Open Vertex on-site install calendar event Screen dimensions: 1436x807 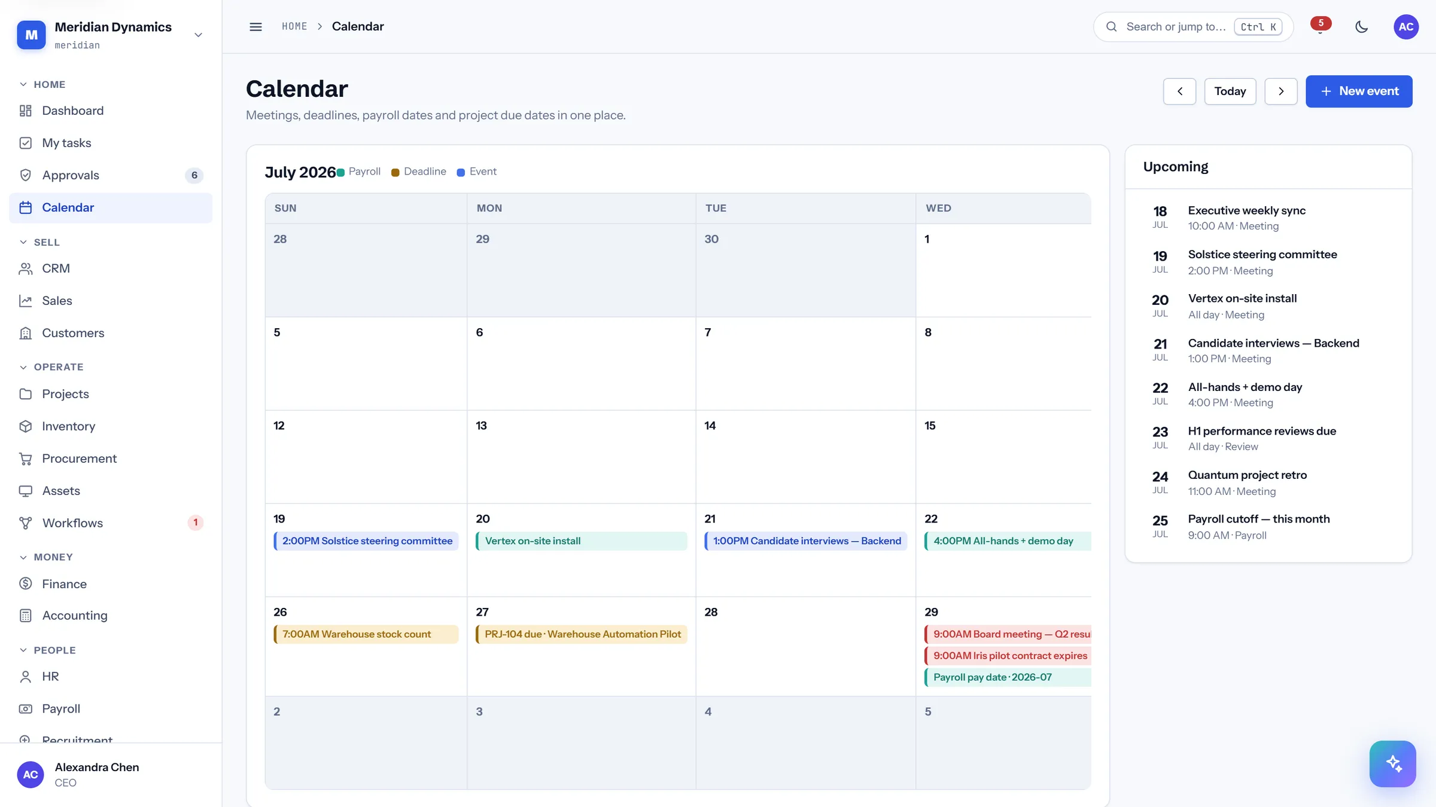pos(581,541)
